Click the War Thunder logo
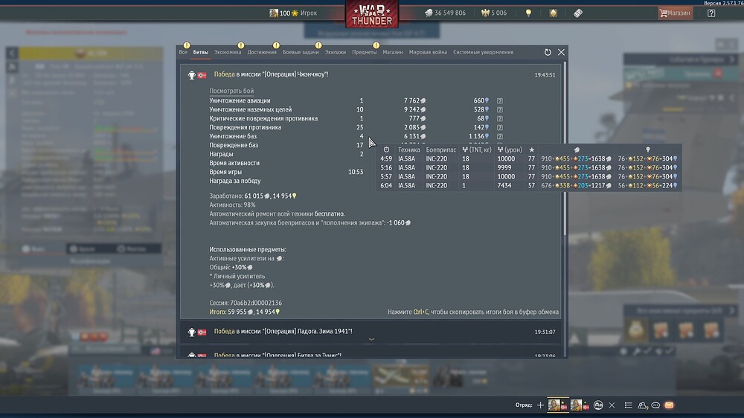744x418 pixels. (372, 14)
